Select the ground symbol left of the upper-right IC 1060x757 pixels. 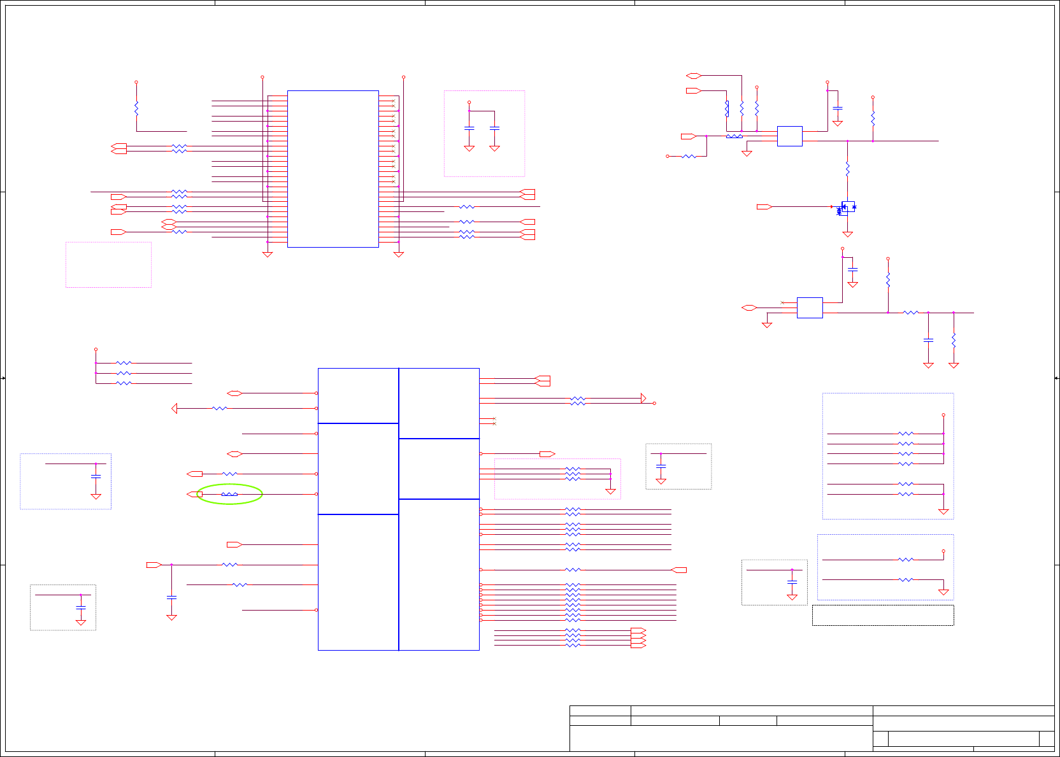pos(747,153)
